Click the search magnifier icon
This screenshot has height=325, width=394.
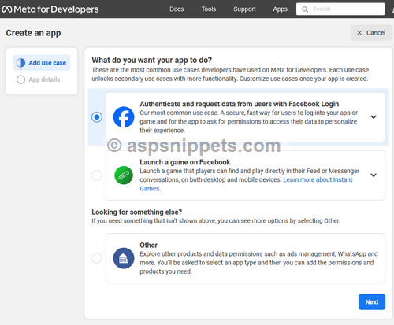pyautogui.click(x=305, y=9)
